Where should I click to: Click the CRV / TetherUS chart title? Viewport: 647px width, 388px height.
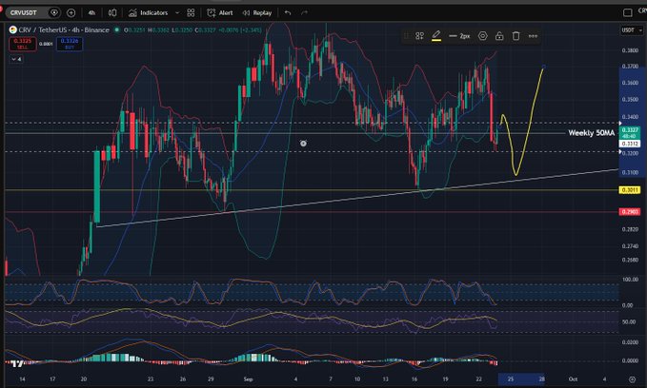point(64,29)
